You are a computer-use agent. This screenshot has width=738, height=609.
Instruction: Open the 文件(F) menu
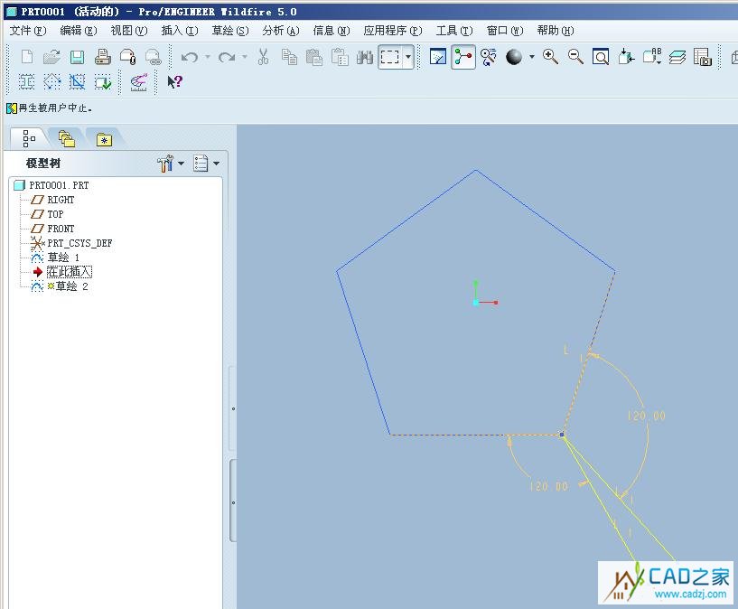(28, 31)
